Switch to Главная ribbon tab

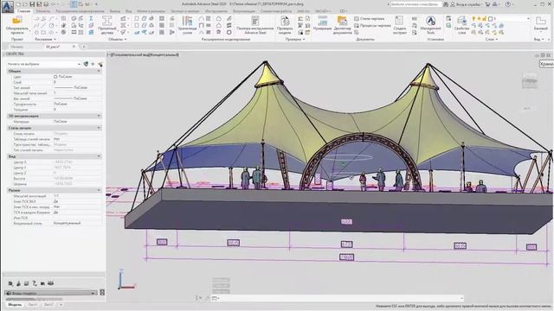pyautogui.click(x=24, y=11)
